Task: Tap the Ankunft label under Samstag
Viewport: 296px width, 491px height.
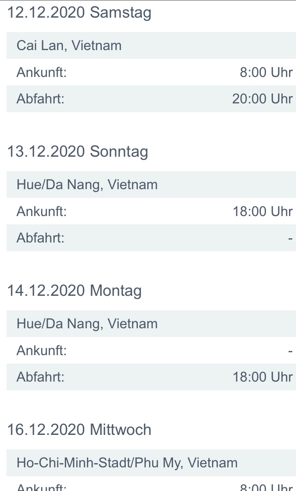Action: (x=42, y=72)
